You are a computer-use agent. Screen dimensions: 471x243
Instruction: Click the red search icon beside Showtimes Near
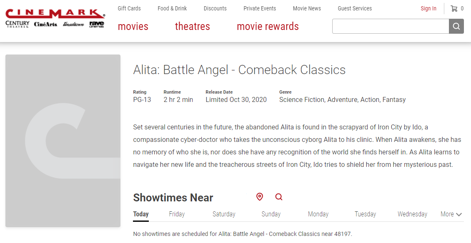coord(279,197)
